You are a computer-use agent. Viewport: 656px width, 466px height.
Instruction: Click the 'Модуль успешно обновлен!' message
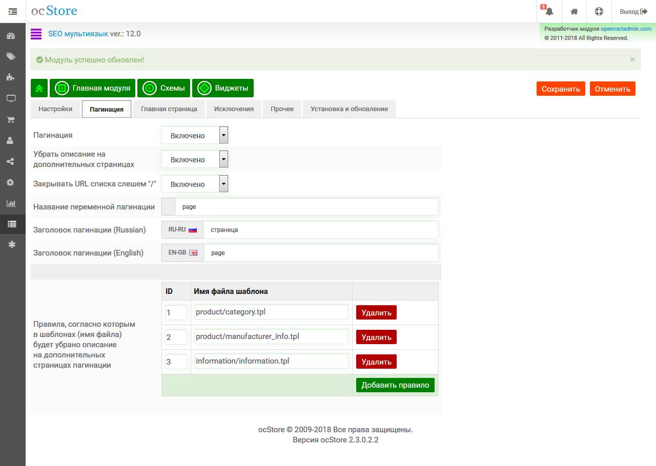[94, 60]
